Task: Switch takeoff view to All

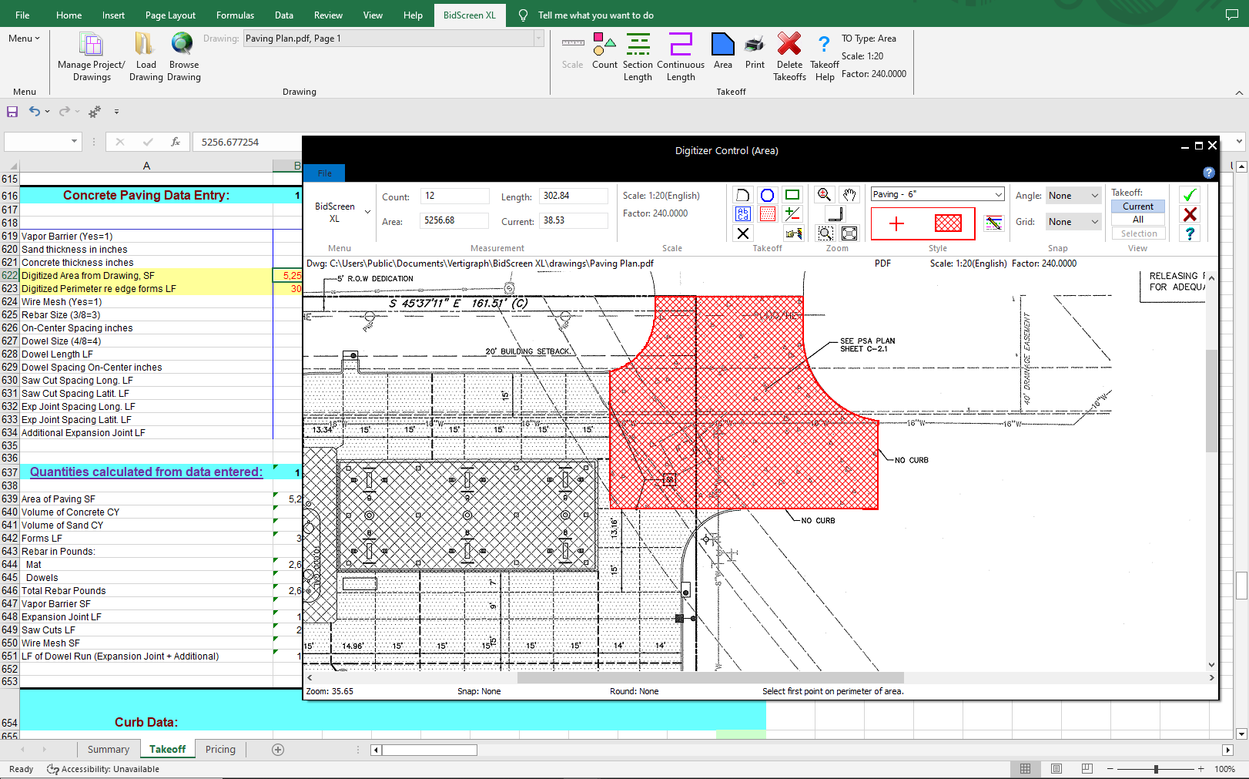Action: 1137,220
